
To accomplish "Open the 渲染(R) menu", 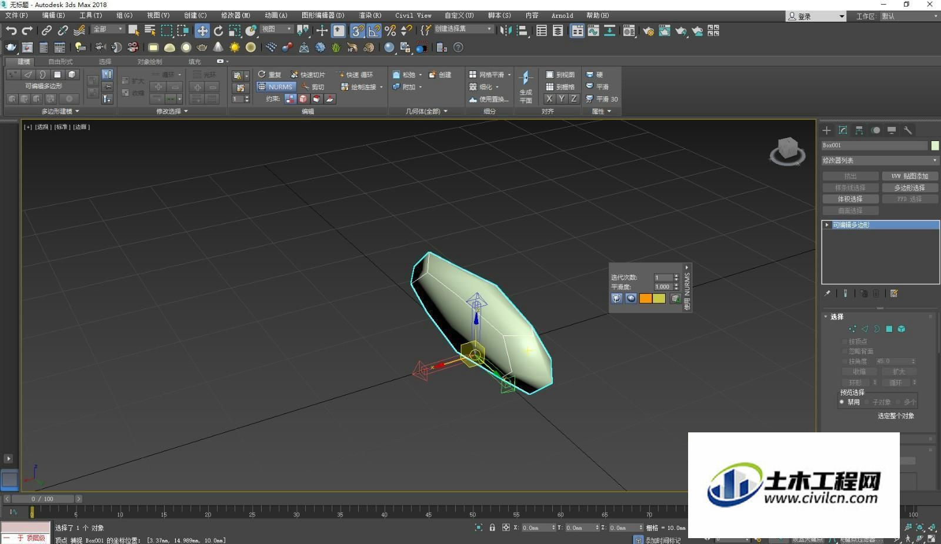I will [x=370, y=15].
